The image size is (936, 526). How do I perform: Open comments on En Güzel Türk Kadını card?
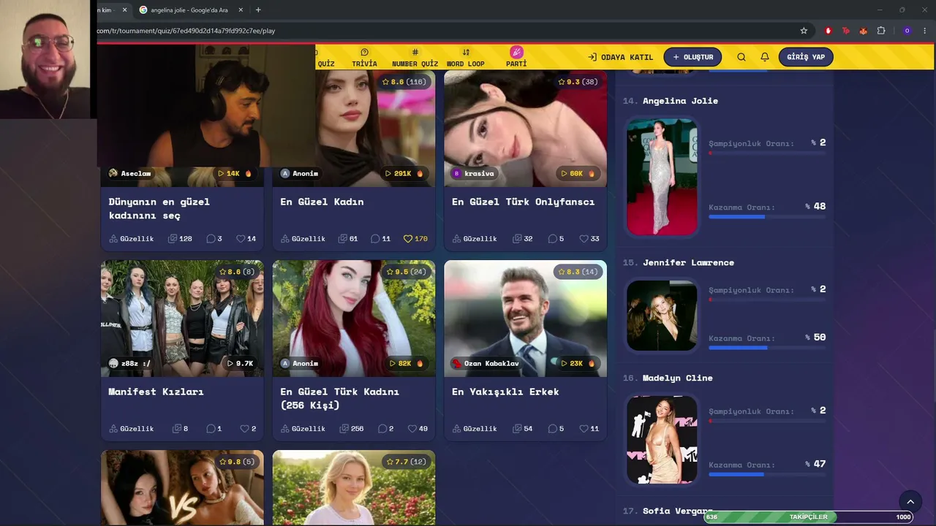(385, 429)
